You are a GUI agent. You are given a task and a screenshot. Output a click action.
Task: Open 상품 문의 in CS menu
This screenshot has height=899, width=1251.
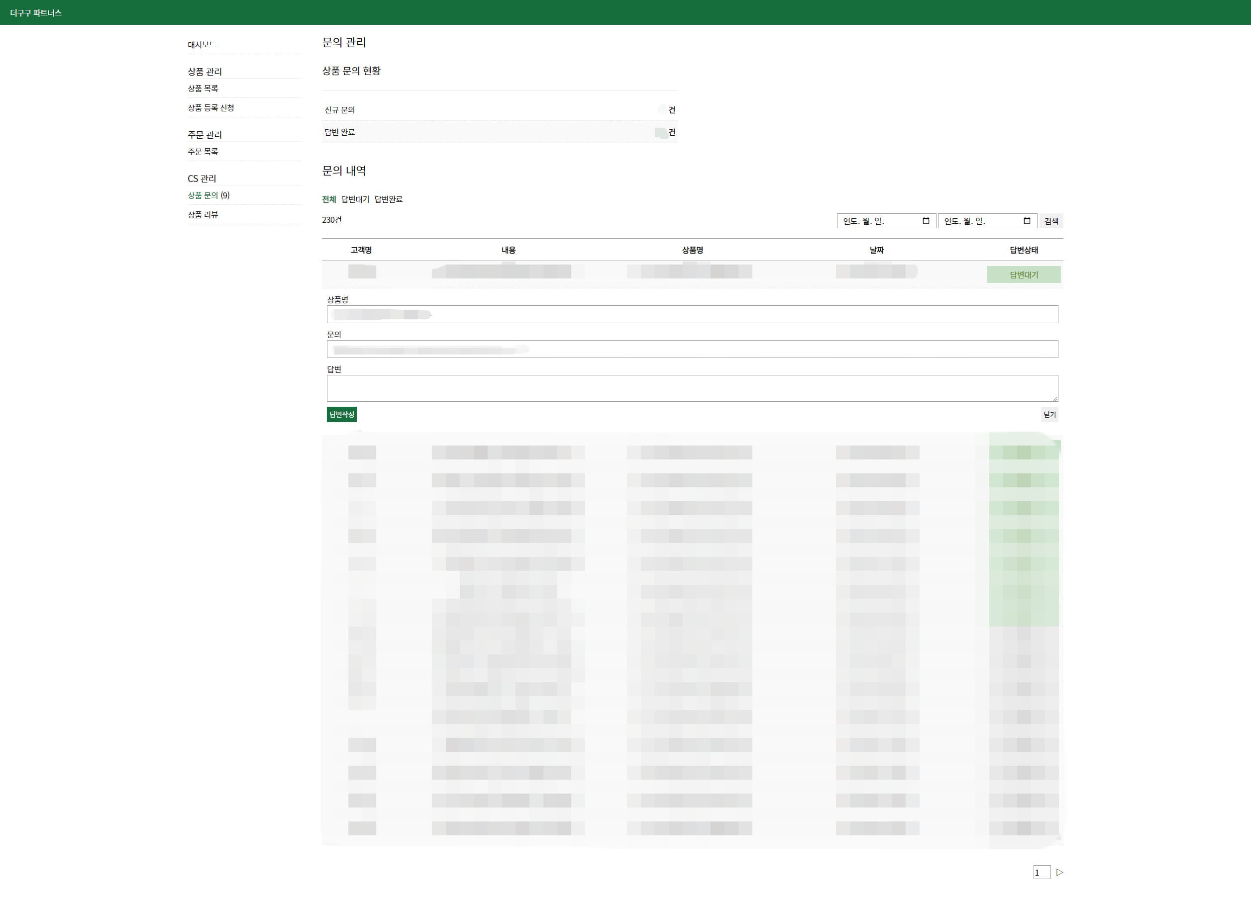(203, 196)
